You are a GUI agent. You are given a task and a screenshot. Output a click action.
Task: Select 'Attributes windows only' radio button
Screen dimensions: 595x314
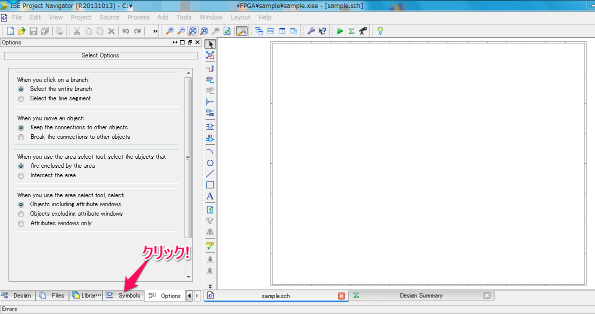coord(21,224)
